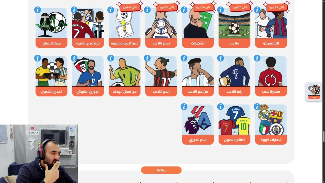The height and width of the screenshot is (183, 325).
Task: Click the رياضة section header button
Action: click(x=161, y=170)
